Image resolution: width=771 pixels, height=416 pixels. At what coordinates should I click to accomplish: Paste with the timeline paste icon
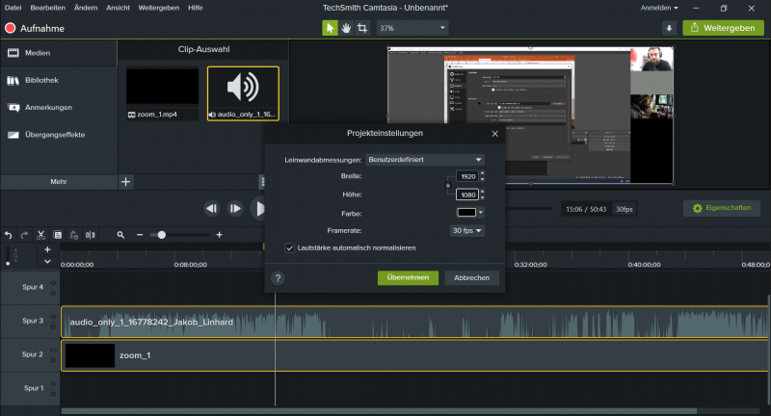(74, 235)
